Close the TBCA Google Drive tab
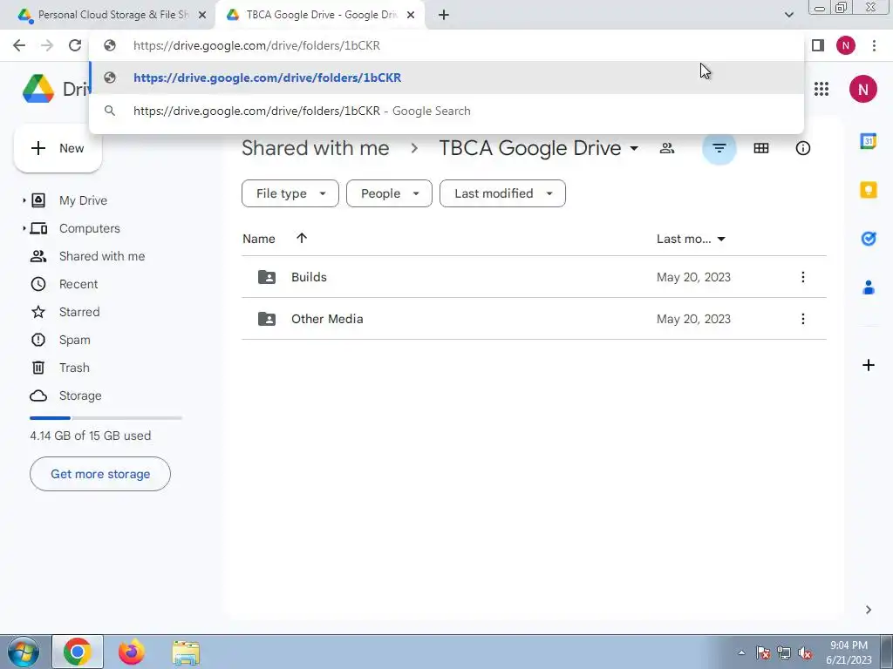Screen dimensions: 893x669 (411, 15)
